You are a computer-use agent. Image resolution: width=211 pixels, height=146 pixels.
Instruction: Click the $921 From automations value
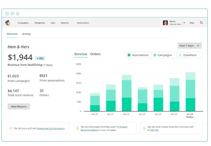tap(43, 76)
